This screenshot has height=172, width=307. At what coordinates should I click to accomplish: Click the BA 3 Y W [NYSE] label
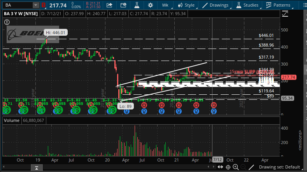pos(21,14)
